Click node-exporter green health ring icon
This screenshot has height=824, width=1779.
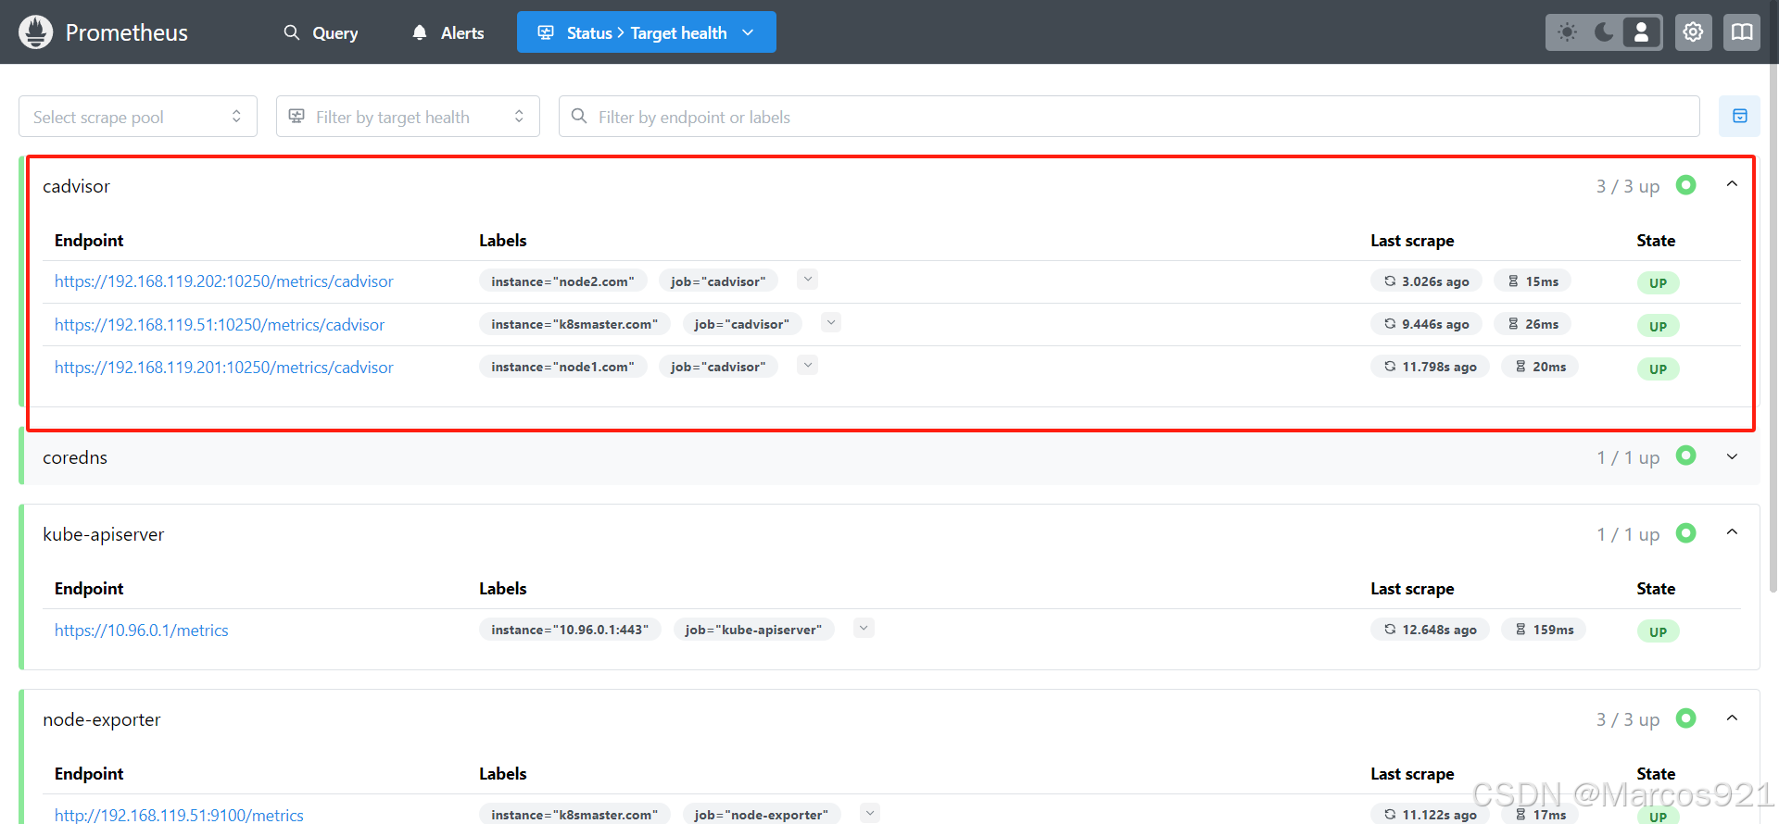[x=1686, y=718]
